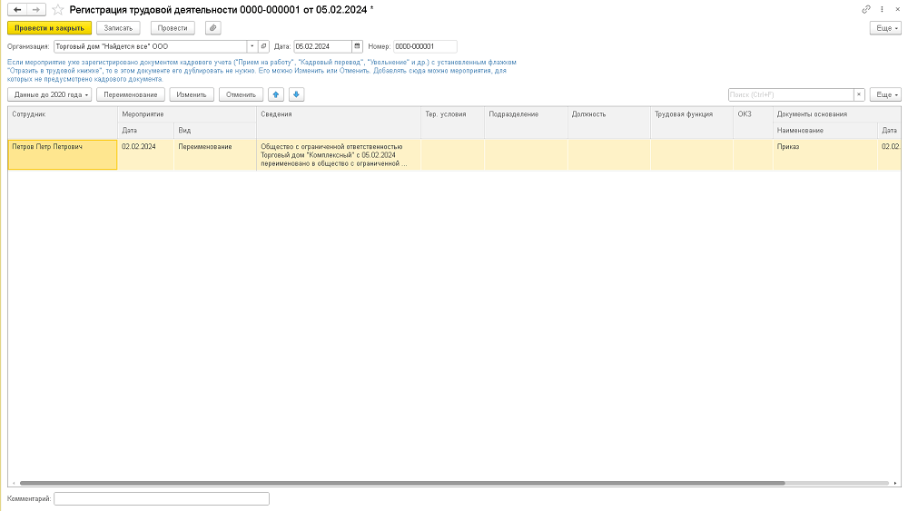
Task: Click the Переименование toolbar button
Action: [x=131, y=94]
